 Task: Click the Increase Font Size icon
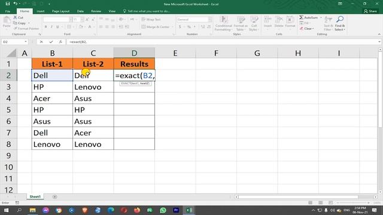[x=87, y=19]
